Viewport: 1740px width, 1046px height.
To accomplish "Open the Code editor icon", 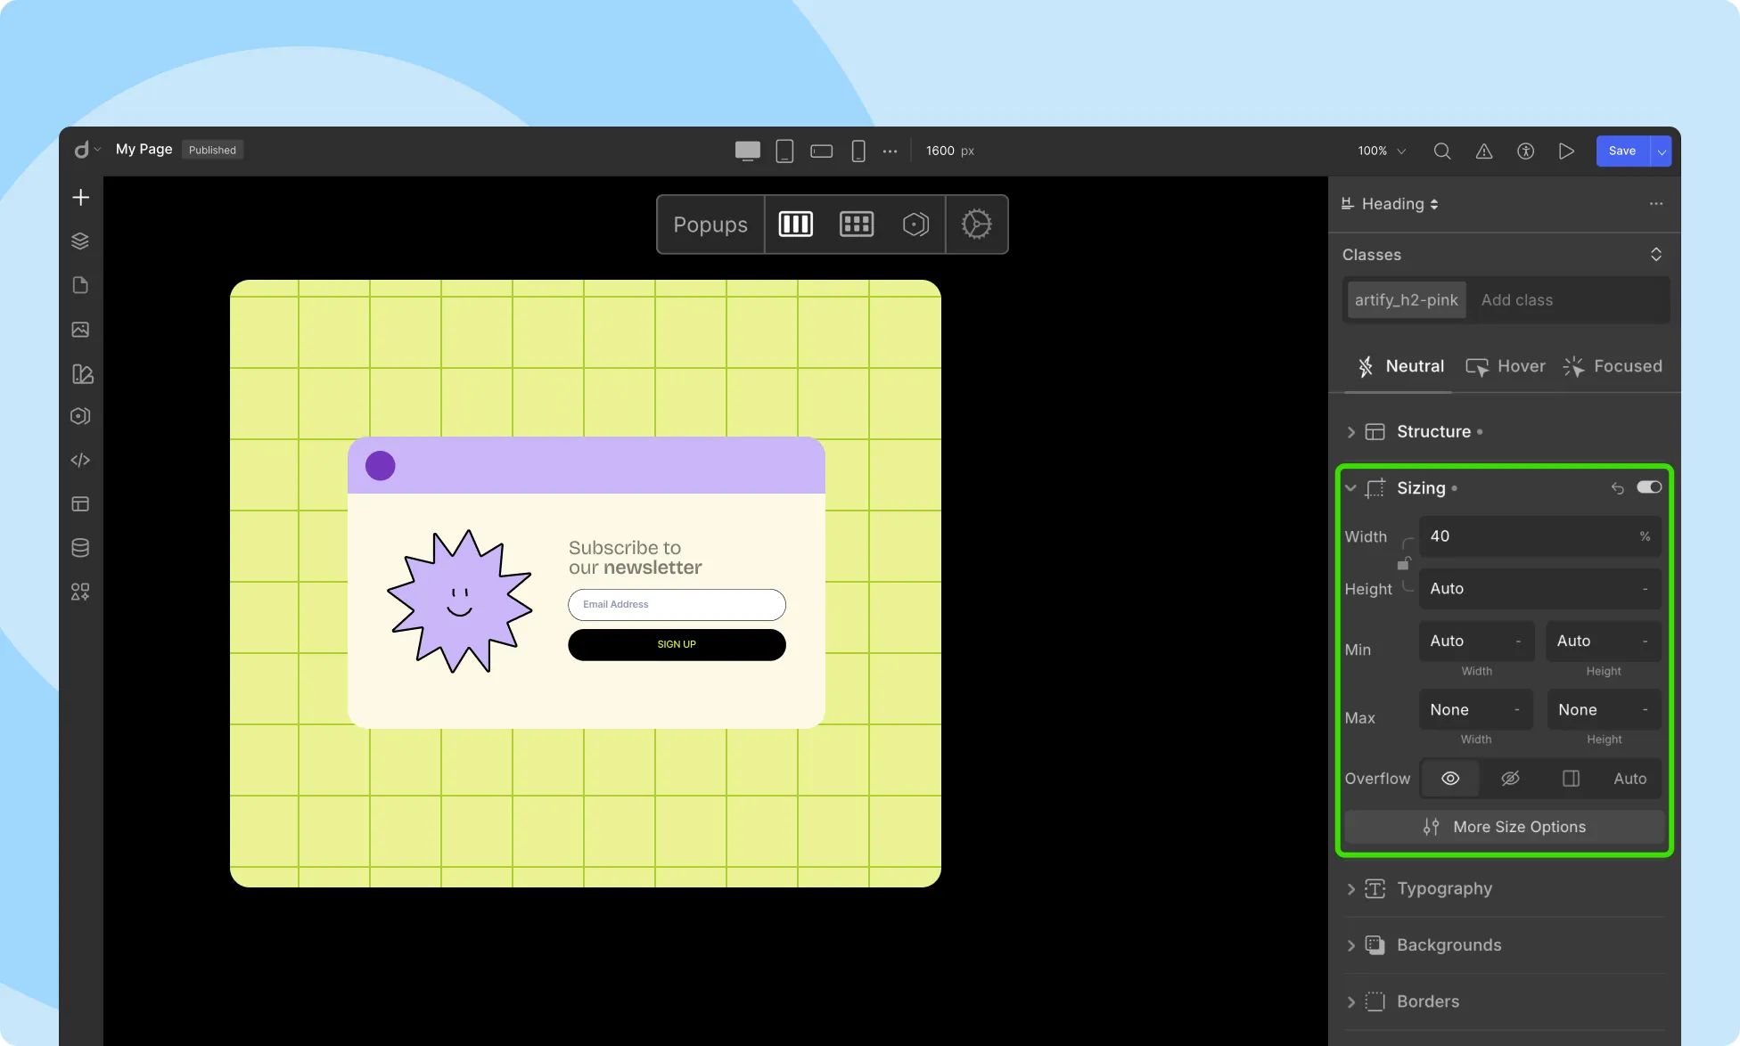I will pyautogui.click(x=80, y=460).
